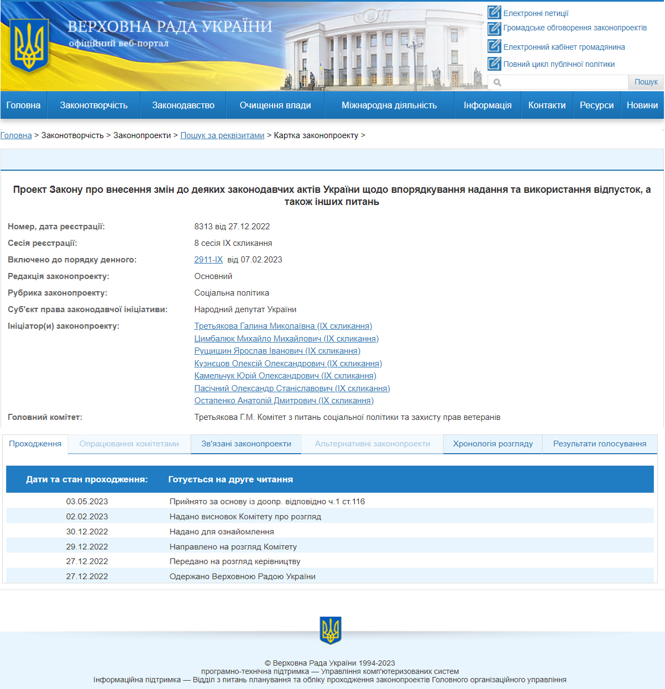Viewport: 665px width, 689px height.
Task: Click the Громадське обговорення законопроектів icon
Action: coord(494,28)
